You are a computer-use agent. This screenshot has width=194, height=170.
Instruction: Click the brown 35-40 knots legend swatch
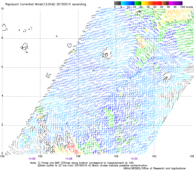coord(165,3)
